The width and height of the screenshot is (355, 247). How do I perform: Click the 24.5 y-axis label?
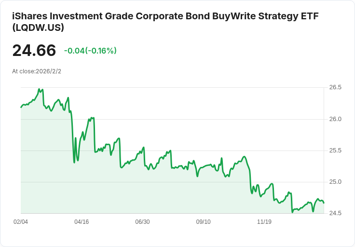[x=335, y=213]
